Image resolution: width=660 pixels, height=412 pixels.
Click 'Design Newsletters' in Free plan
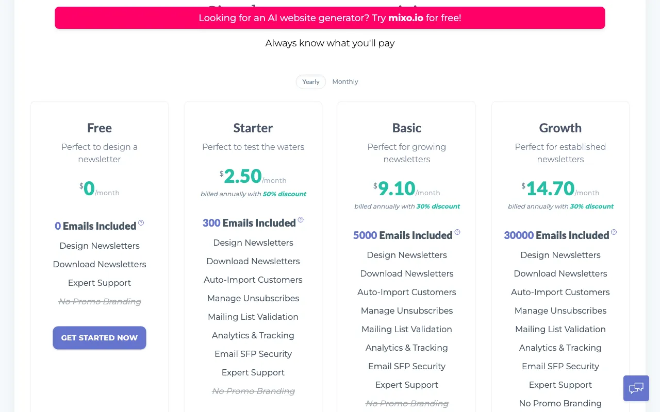pos(100,246)
